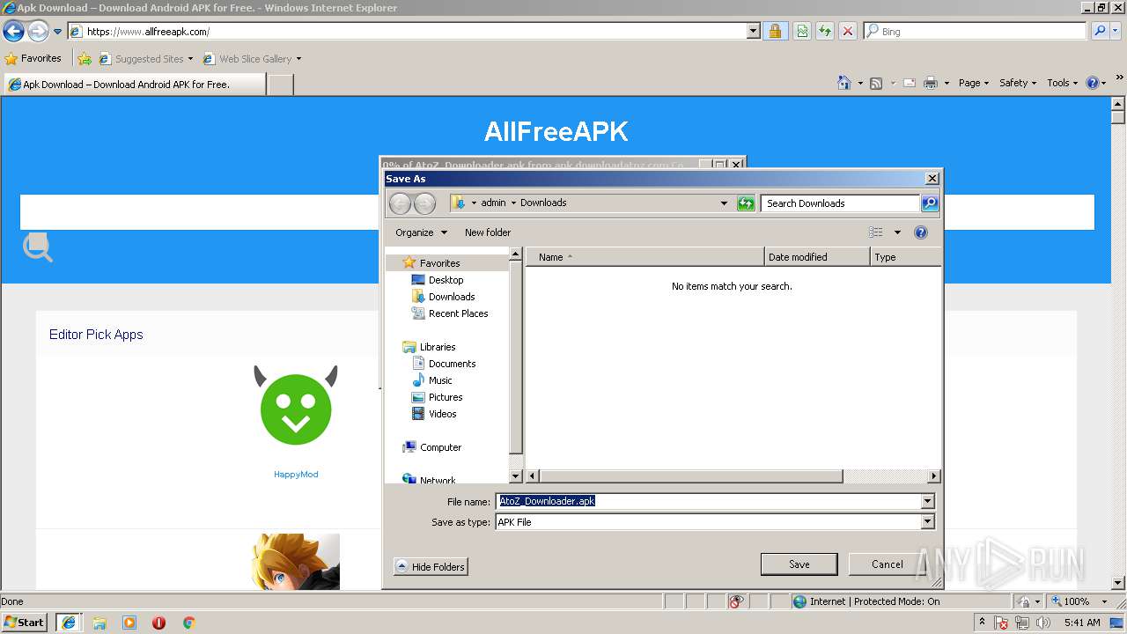Open the Recent Pages dropdown arrow
The height and width of the screenshot is (634, 1127).
click(x=57, y=32)
